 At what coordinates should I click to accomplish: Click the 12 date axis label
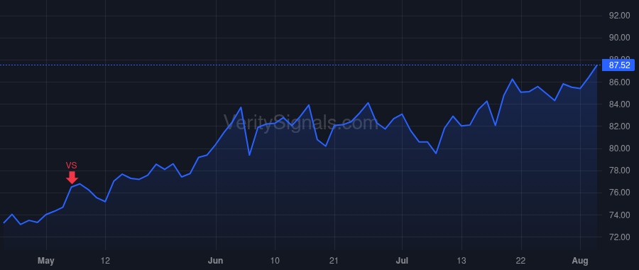tap(106, 261)
